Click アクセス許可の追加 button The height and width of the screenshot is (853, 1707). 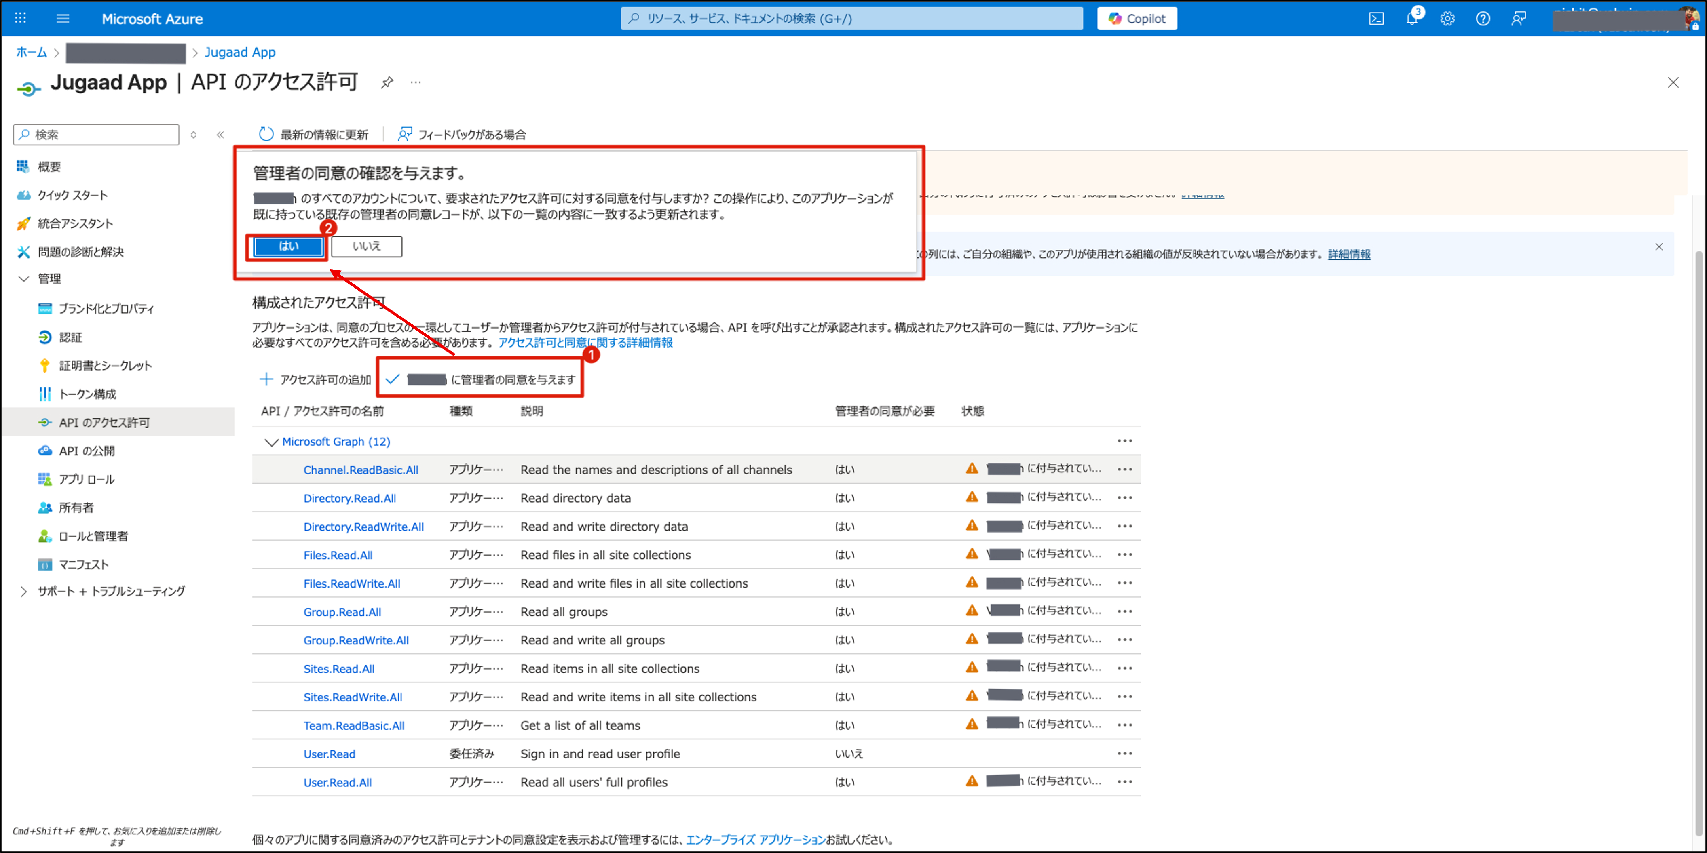click(315, 379)
